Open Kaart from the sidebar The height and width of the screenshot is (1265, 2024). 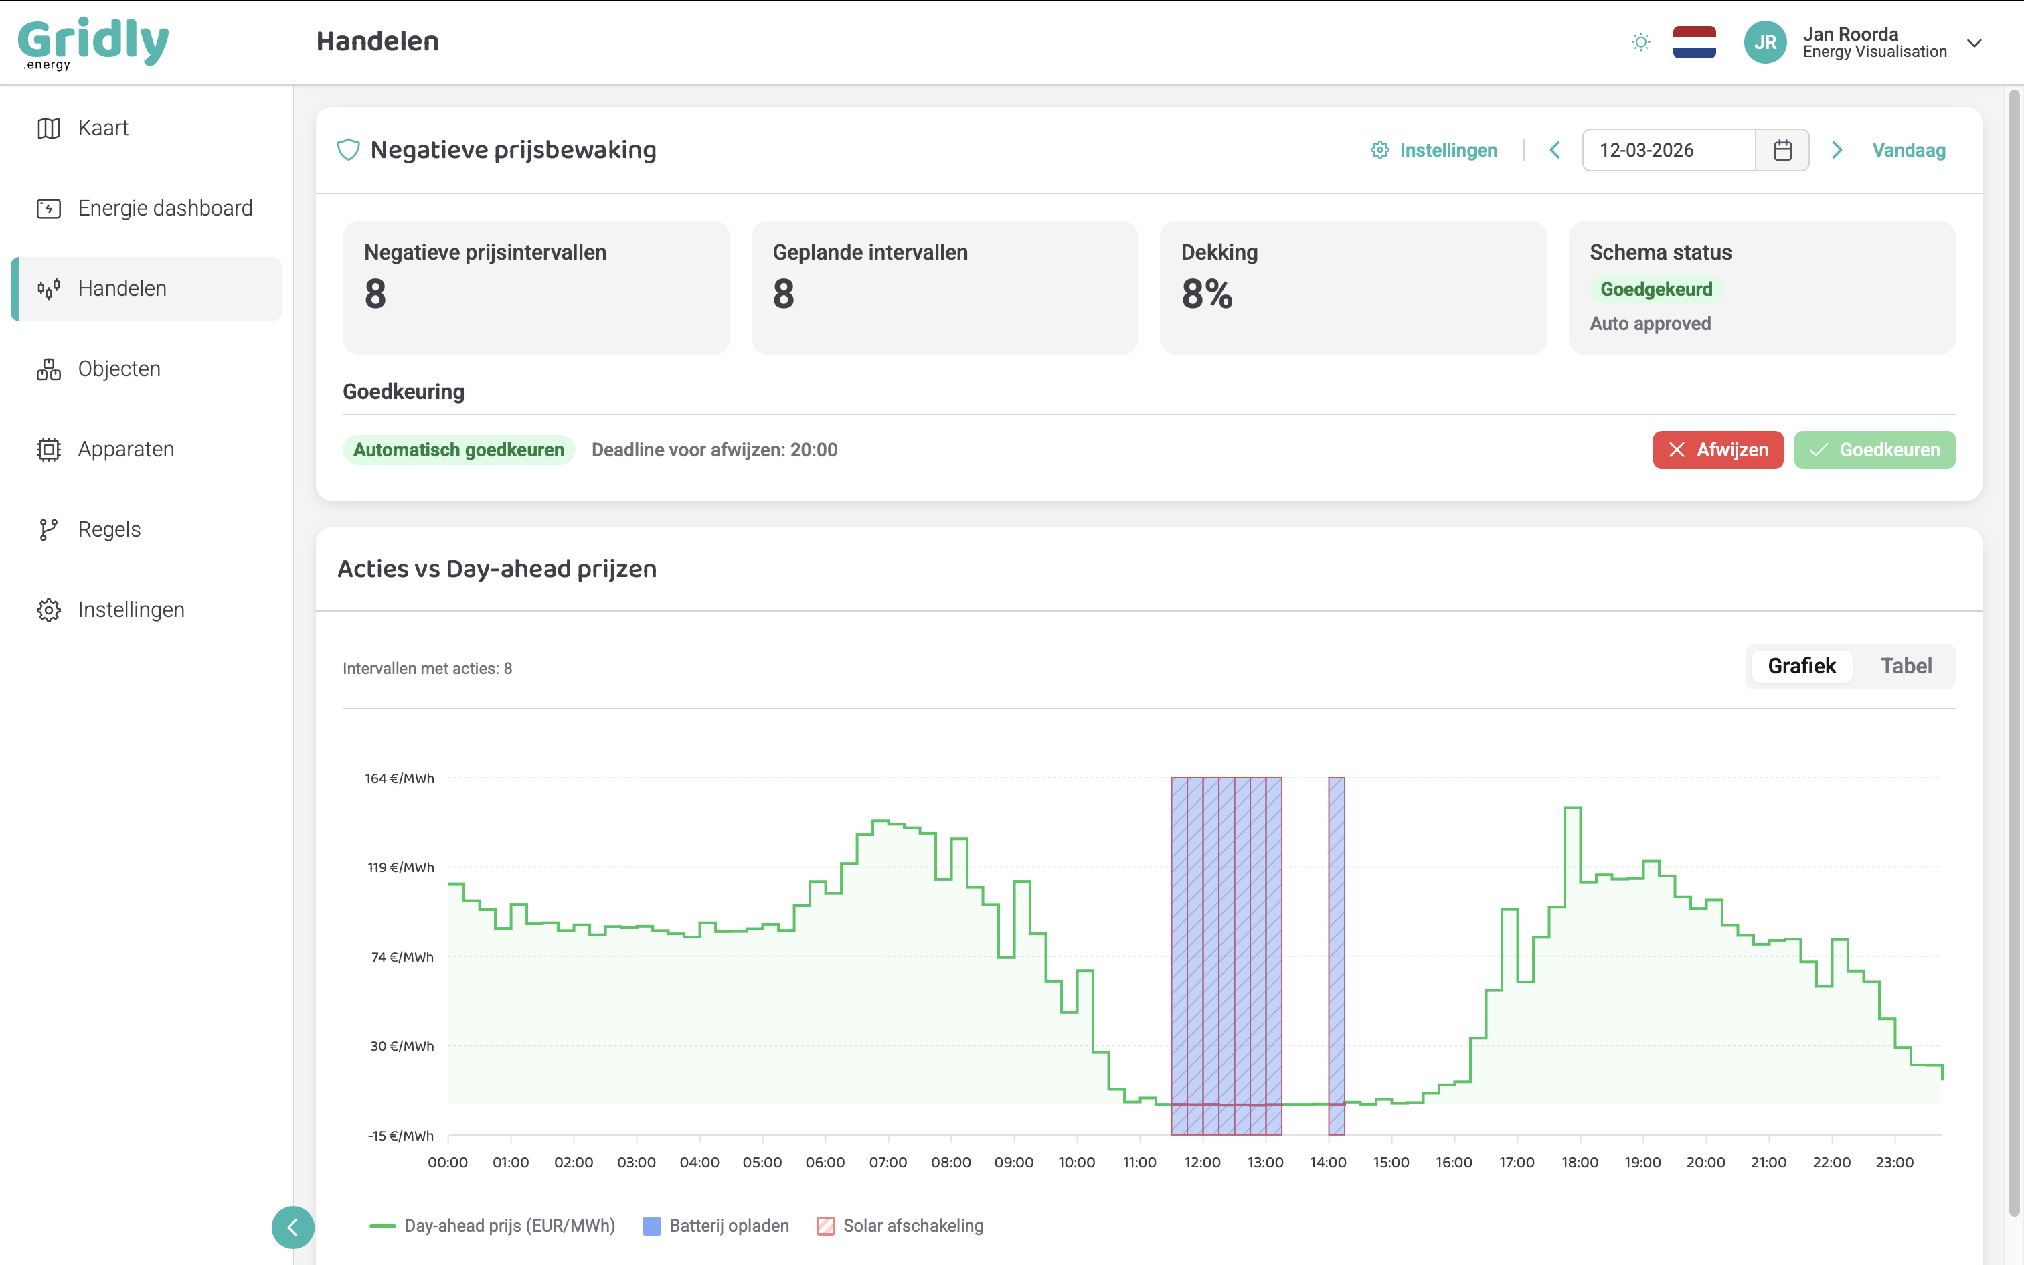103,128
